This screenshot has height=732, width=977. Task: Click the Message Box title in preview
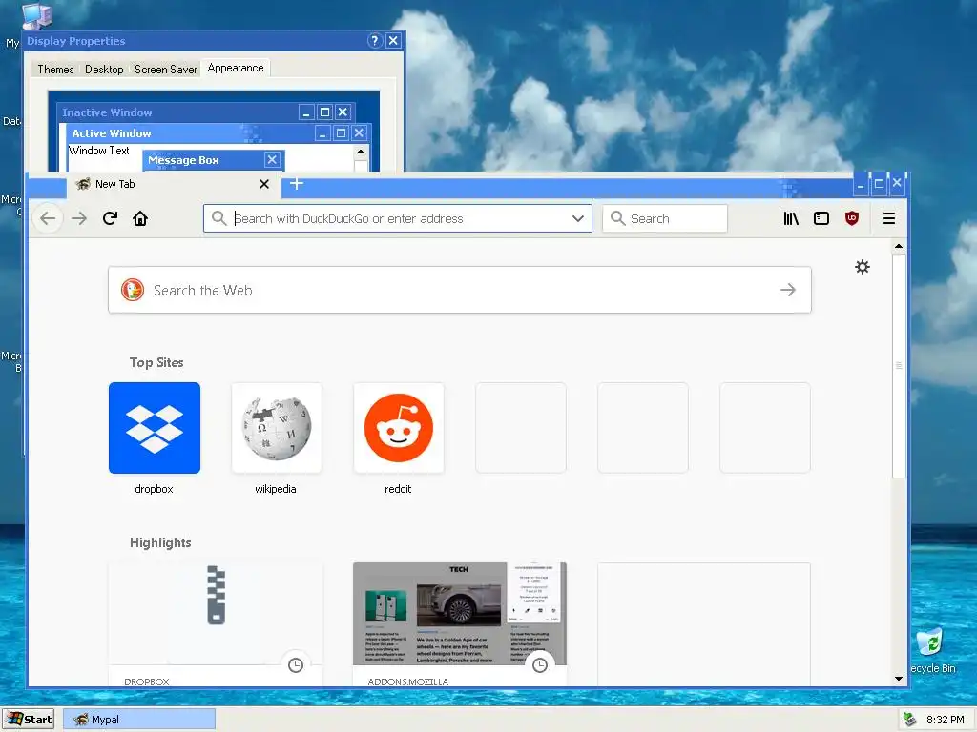pos(183,160)
